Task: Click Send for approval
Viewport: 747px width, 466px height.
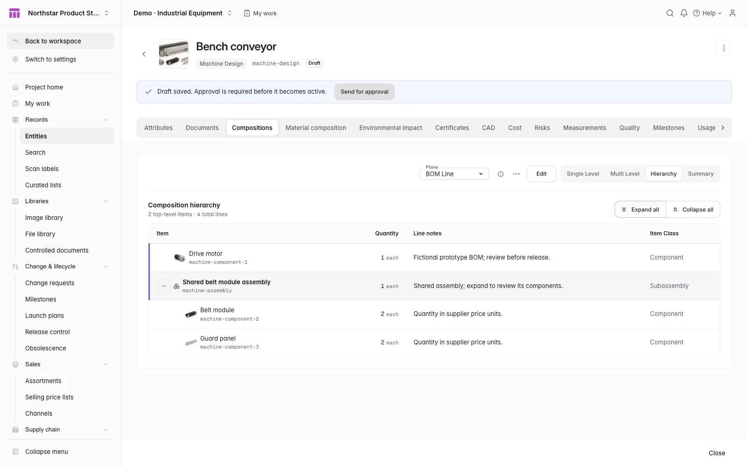Action: (365, 92)
